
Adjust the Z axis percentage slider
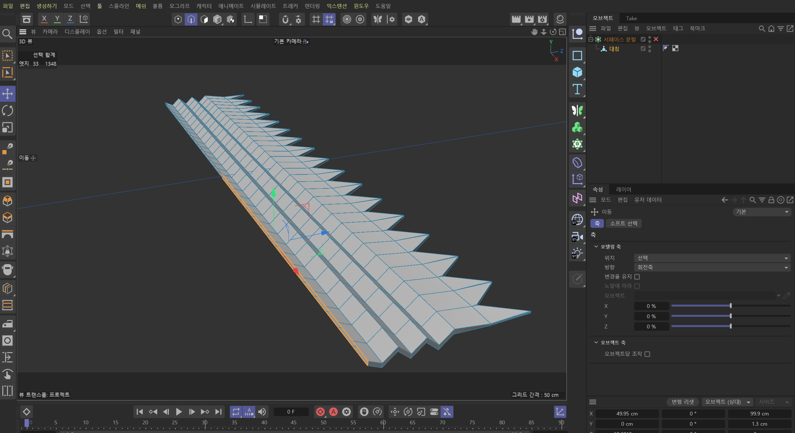click(731, 327)
